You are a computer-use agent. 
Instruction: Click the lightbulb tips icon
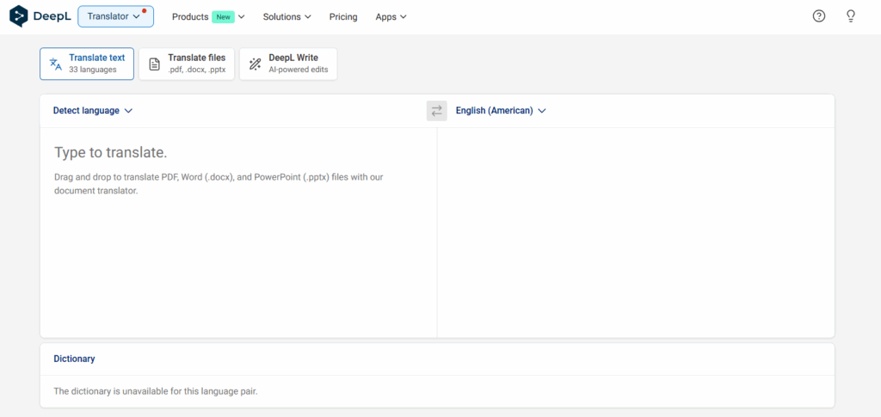(851, 16)
